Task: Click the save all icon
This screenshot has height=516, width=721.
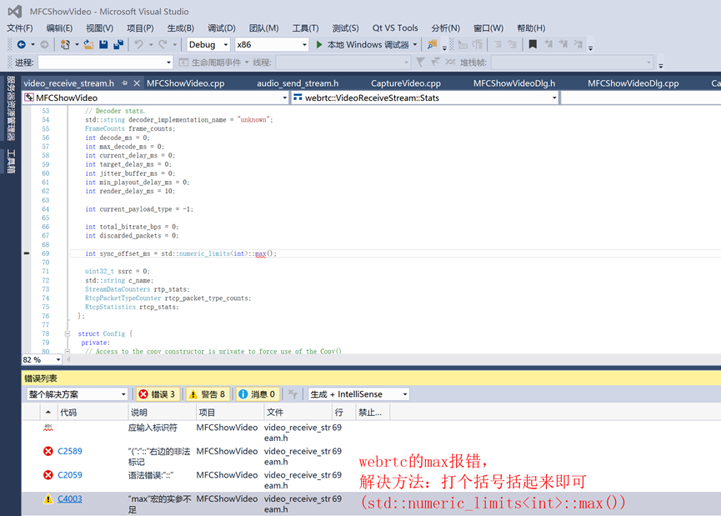Action: [118, 45]
